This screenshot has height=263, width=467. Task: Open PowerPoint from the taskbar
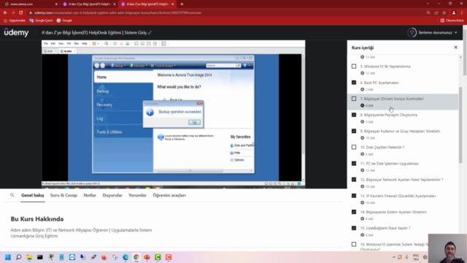click(147, 257)
